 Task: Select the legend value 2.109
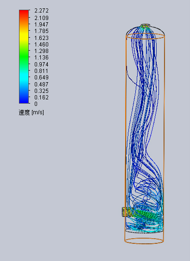click(x=41, y=18)
